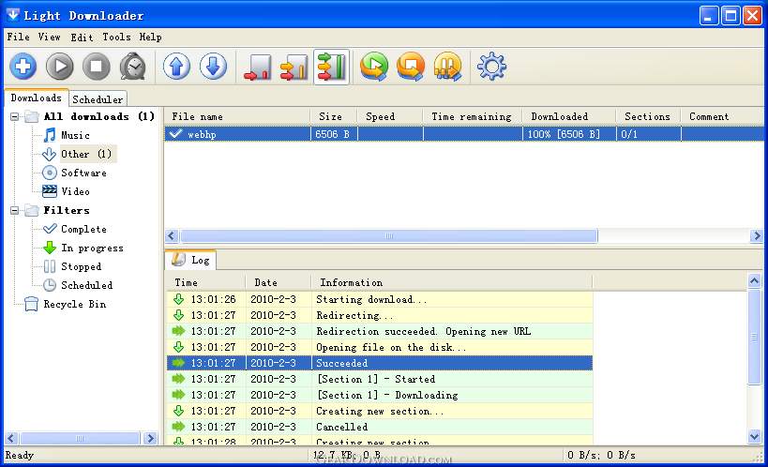
Task: Click the download list horizontal scrollbar thumb
Action: point(389,236)
